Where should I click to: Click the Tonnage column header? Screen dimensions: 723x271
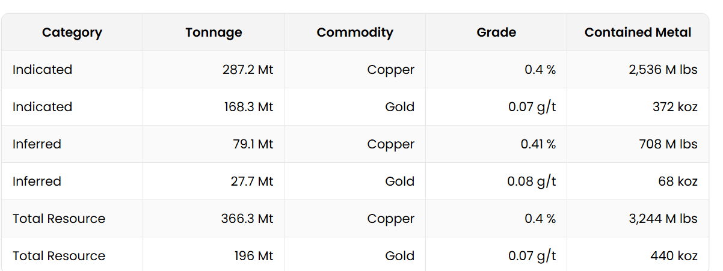click(x=214, y=32)
